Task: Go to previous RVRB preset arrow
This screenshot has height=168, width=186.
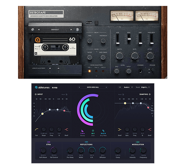Action: pyautogui.click(x=79, y=87)
